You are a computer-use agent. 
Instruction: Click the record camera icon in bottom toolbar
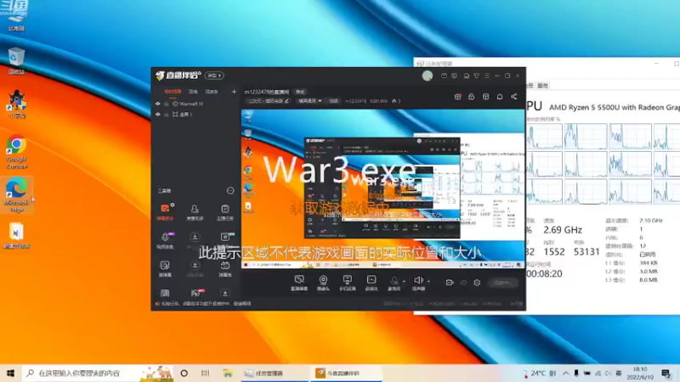[x=450, y=283]
